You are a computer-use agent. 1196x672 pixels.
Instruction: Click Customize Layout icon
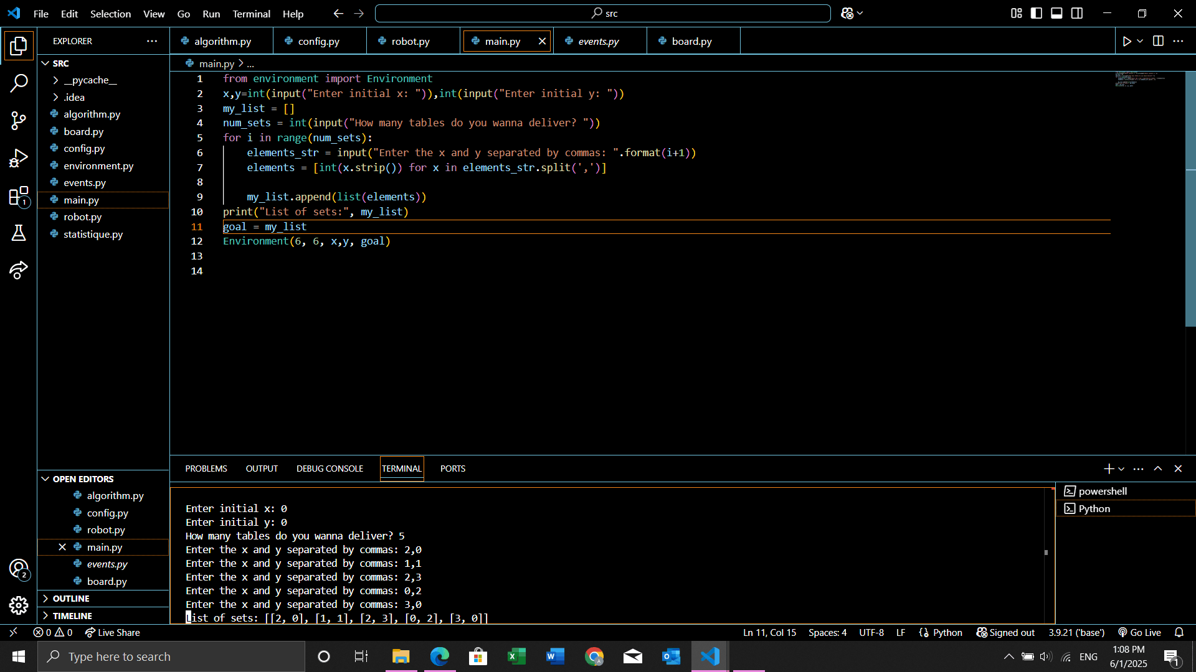(x=1017, y=13)
